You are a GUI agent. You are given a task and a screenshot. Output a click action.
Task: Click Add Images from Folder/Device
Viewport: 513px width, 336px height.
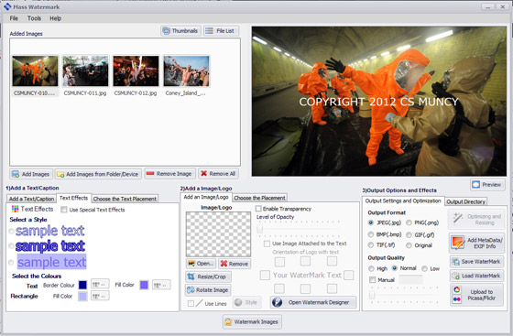tap(98, 174)
